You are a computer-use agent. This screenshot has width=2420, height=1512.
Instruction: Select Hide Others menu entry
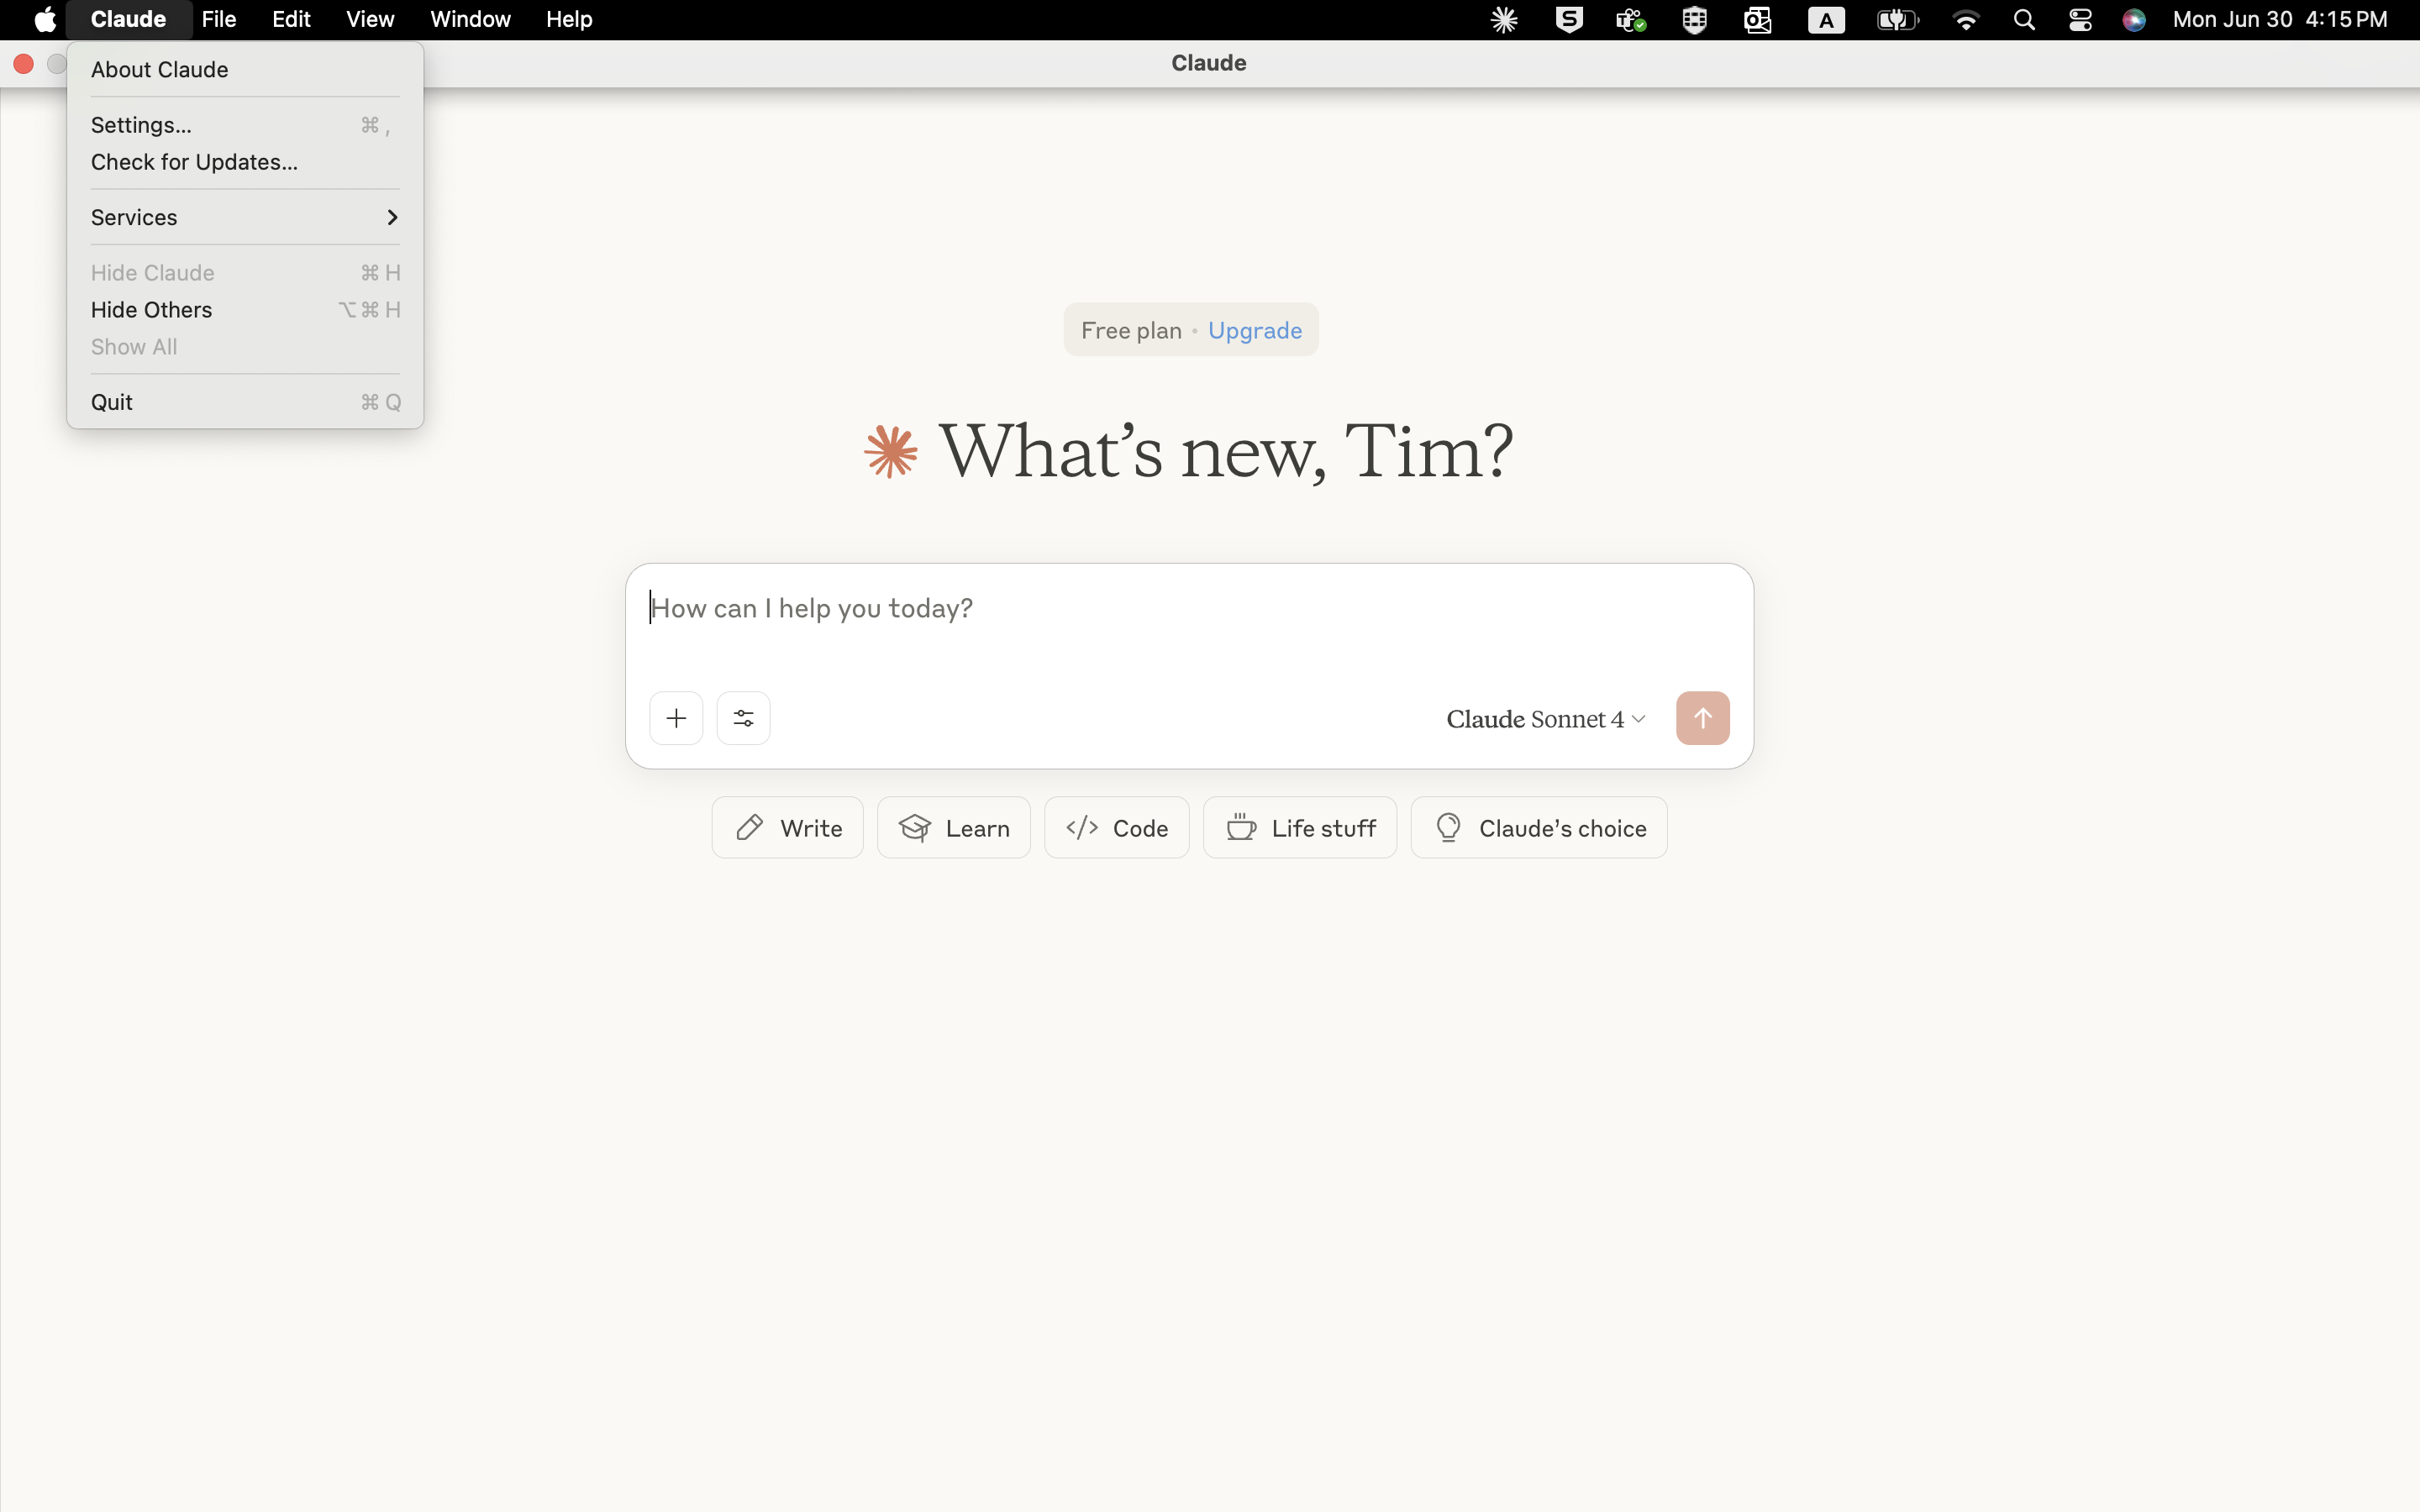151,310
